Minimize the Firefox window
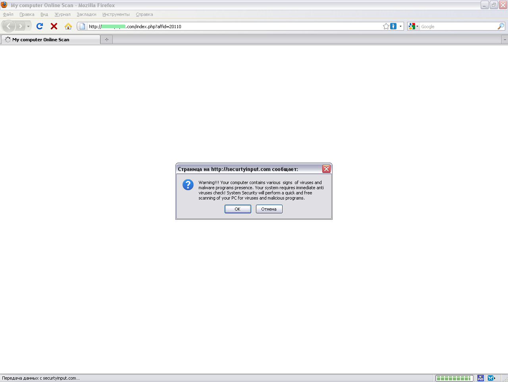This screenshot has width=508, height=382. click(x=485, y=5)
